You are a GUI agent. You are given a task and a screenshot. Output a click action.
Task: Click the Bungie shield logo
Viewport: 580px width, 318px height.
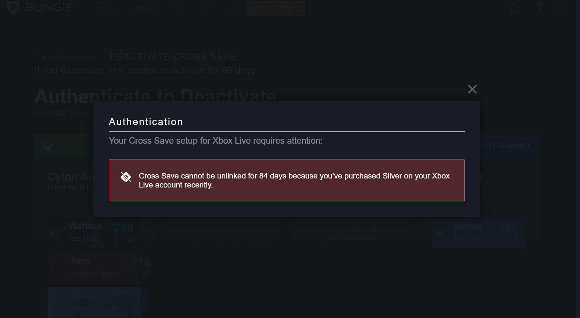pyautogui.click(x=13, y=7)
